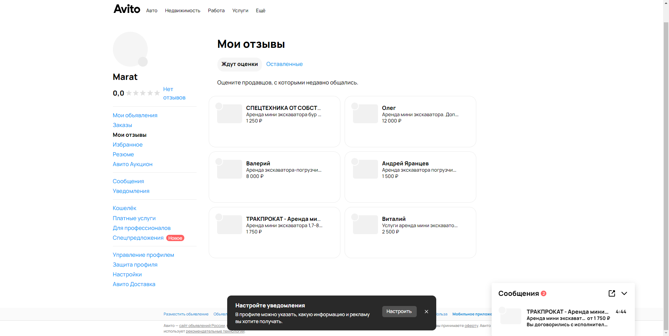Open Управление профилем
669x336 pixels.
[x=143, y=255]
